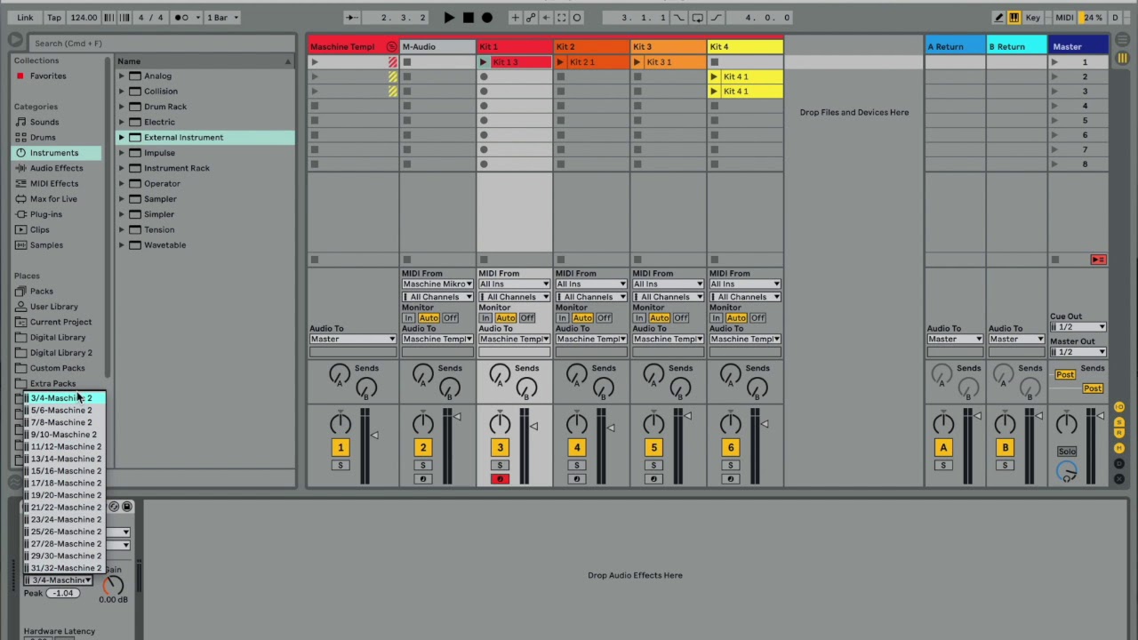The width and height of the screenshot is (1138, 640).
Task: Click the transport Stop button
Action: (x=468, y=18)
